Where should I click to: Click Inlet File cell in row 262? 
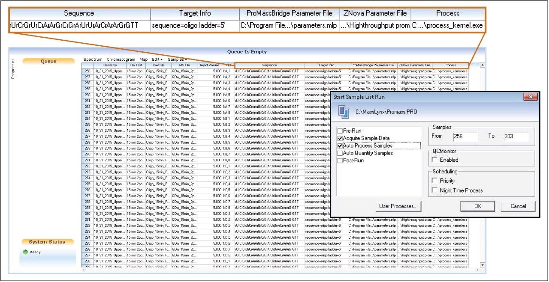(158, 107)
